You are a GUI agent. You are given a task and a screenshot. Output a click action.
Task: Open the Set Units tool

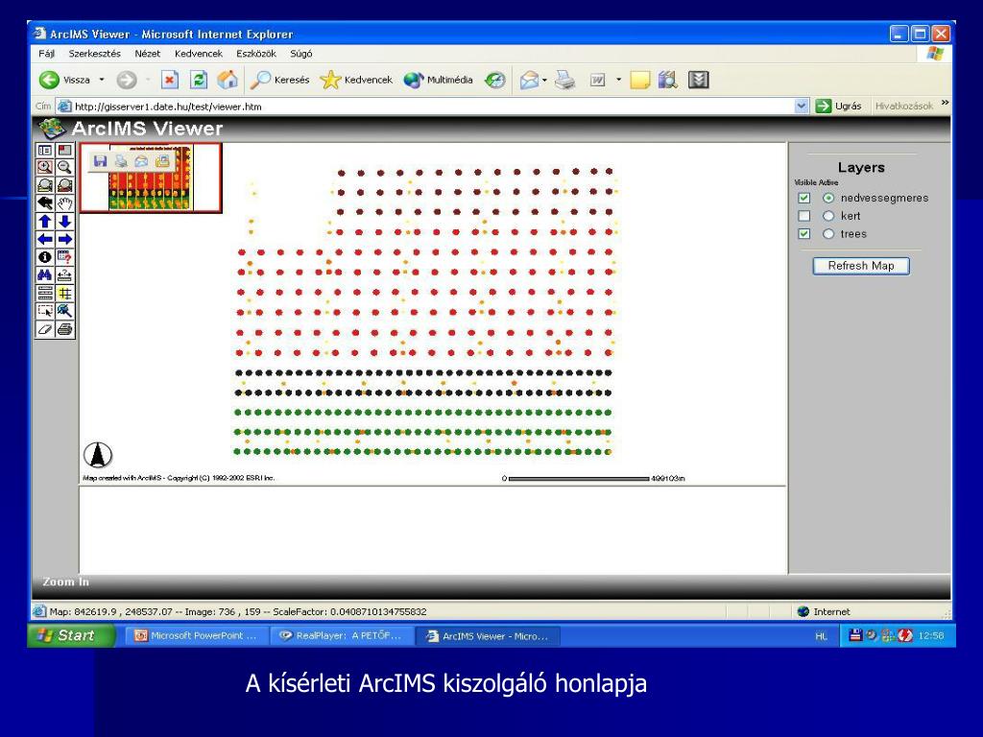[44, 294]
